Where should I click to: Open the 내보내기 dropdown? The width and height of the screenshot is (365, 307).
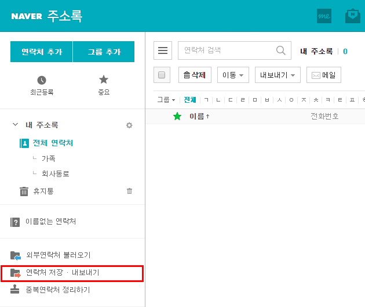(278, 75)
